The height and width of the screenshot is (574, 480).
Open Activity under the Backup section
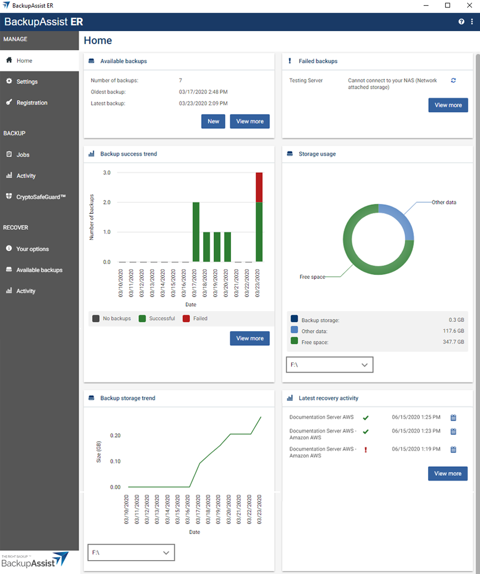39,176
